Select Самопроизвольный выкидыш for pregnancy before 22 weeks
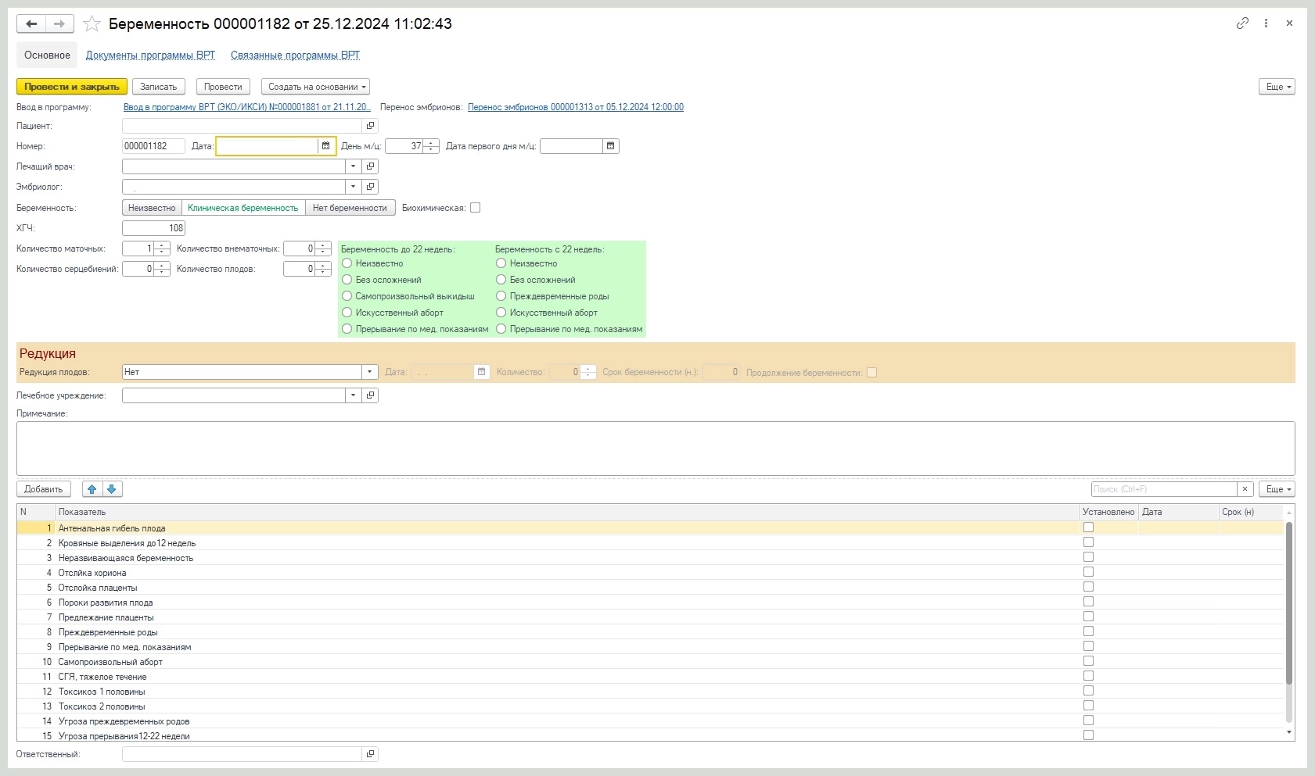The height and width of the screenshot is (776, 1315). [x=347, y=296]
